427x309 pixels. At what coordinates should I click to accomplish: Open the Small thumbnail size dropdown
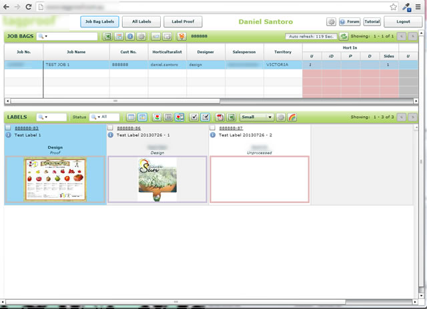click(x=257, y=117)
